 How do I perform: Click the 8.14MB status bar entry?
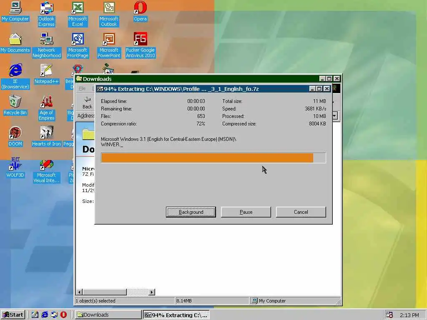tap(212, 301)
